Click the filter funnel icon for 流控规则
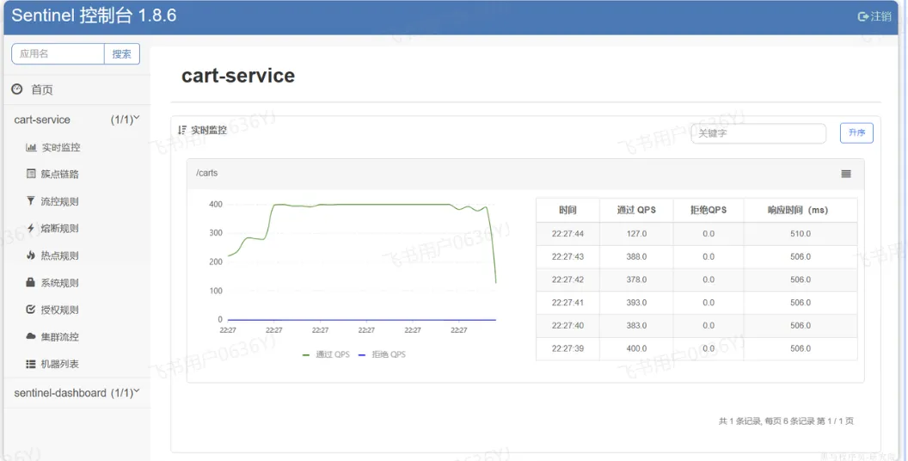The height and width of the screenshot is (461, 908). pyautogui.click(x=31, y=201)
